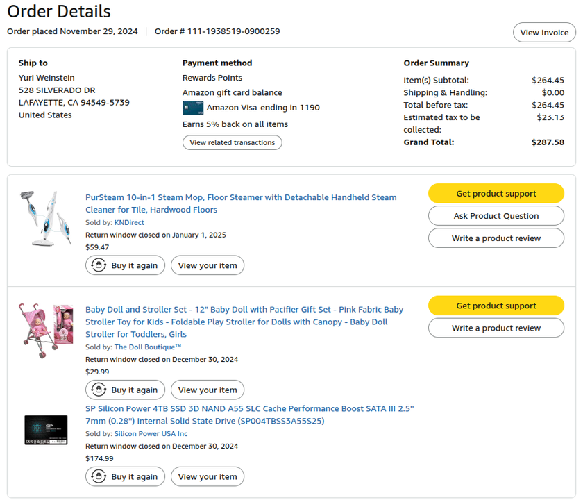Open the baby doll stroller product image
The height and width of the screenshot is (500, 583).
pos(46,330)
